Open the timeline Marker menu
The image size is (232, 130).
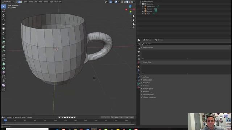pyautogui.click(x=29, y=117)
